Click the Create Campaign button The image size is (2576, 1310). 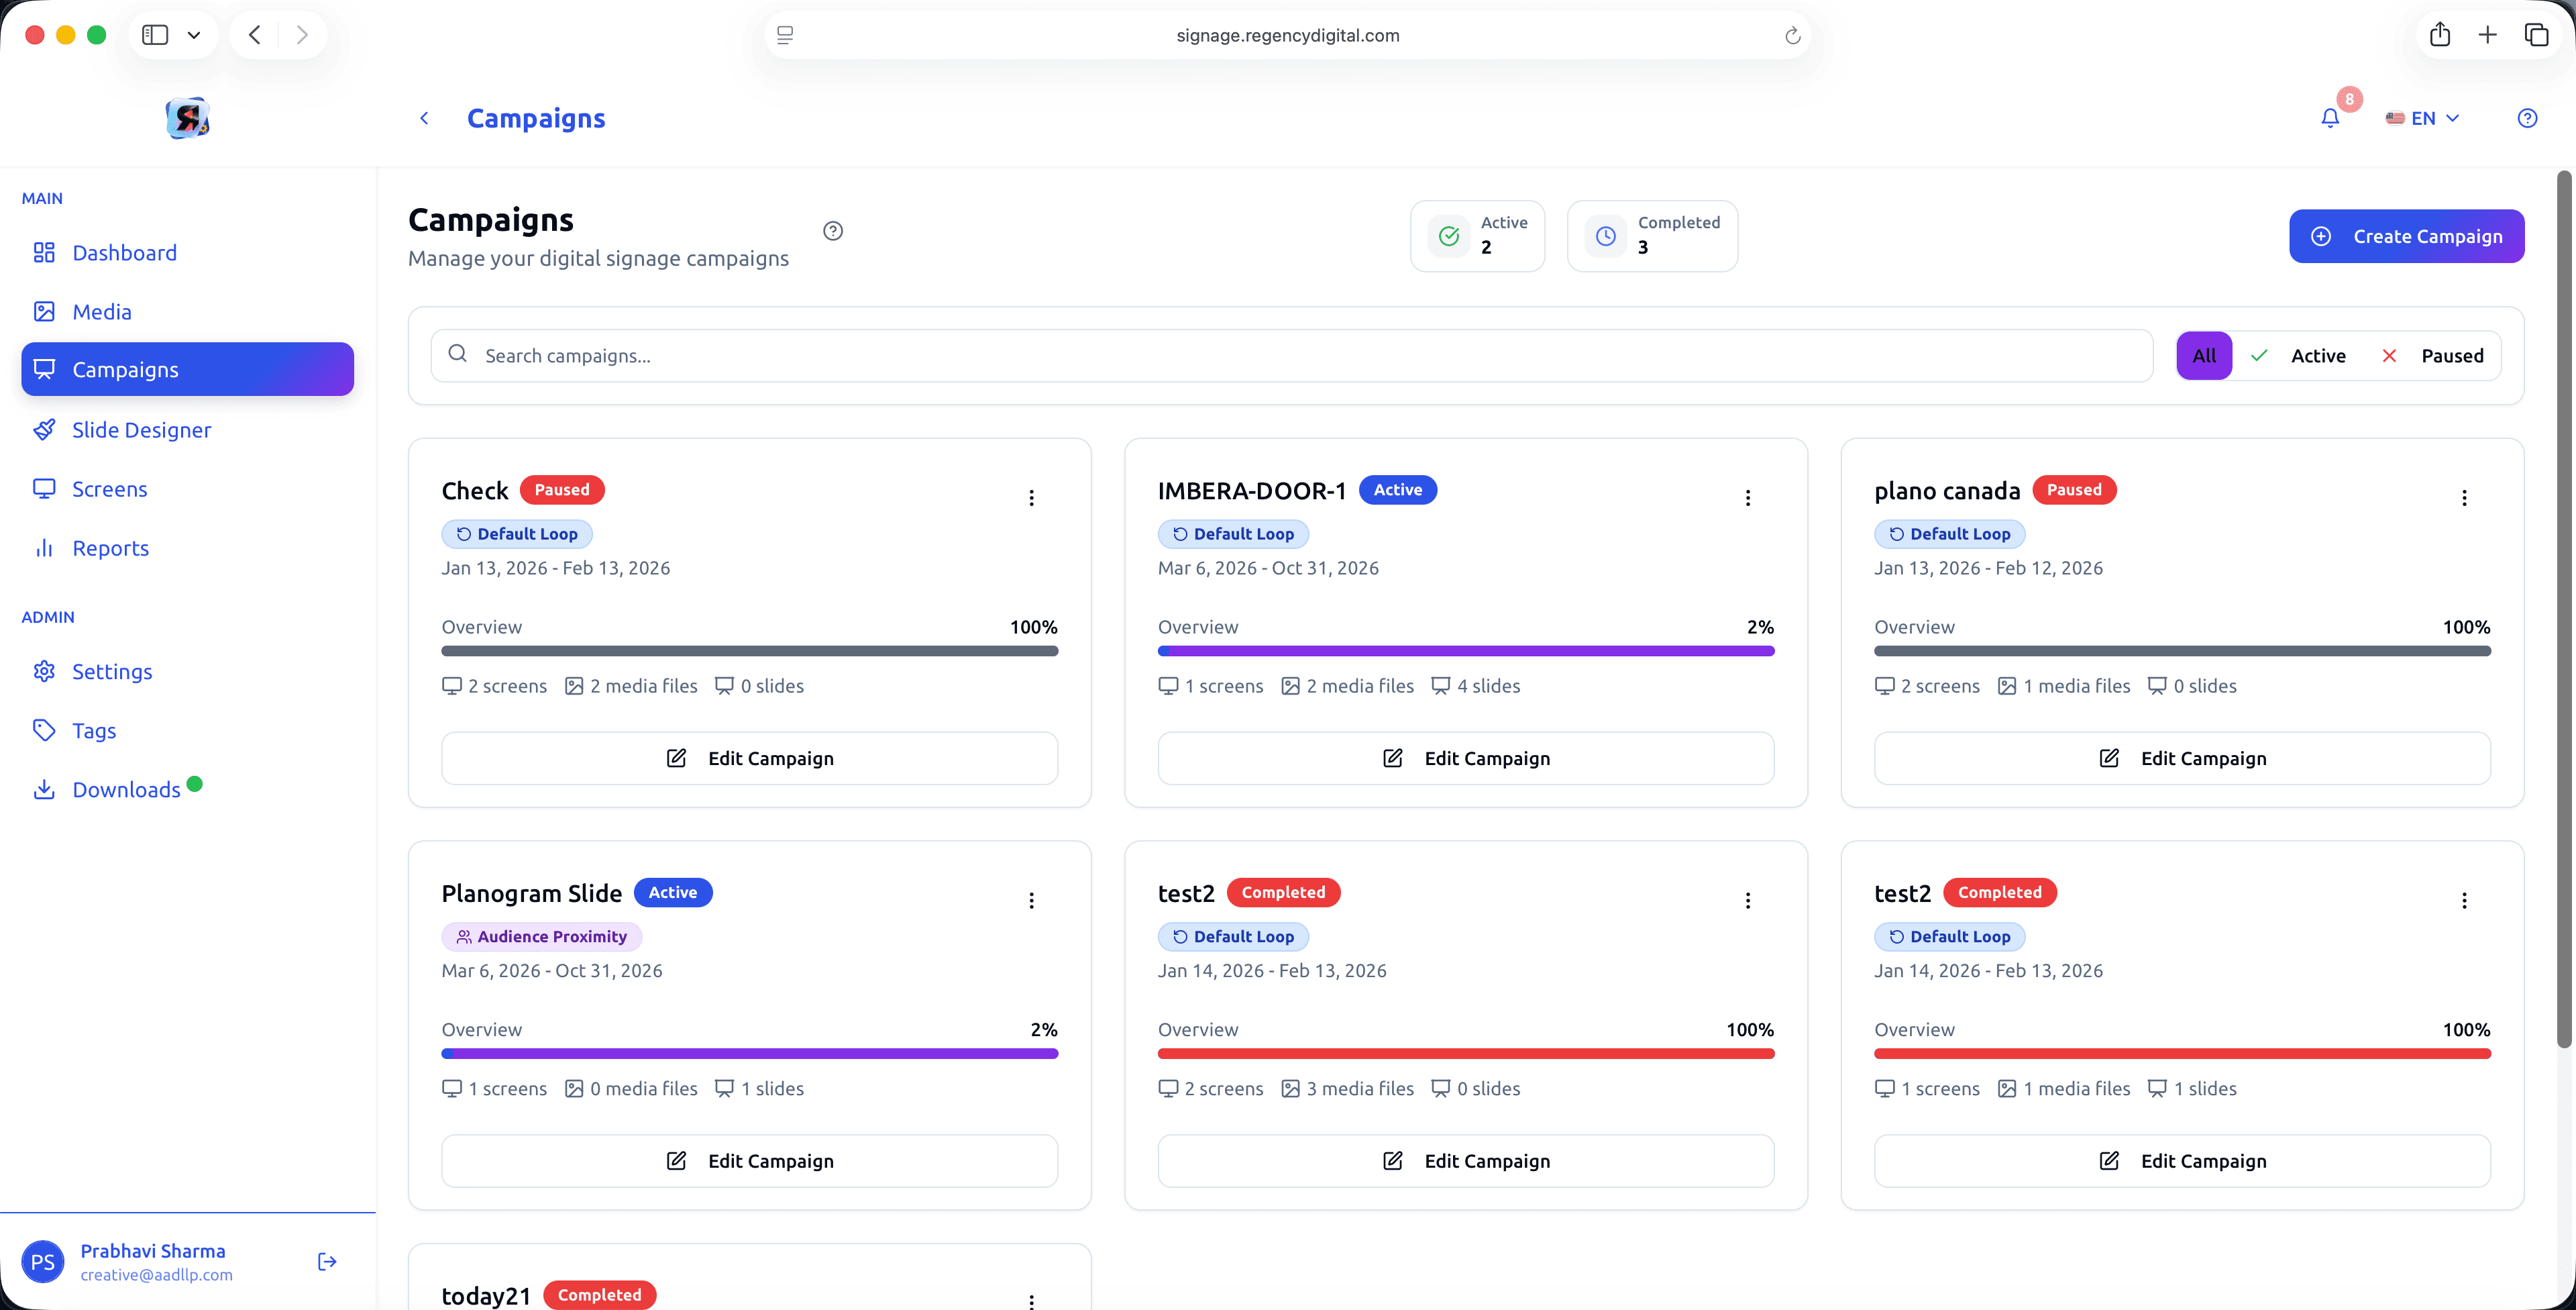pos(2406,236)
